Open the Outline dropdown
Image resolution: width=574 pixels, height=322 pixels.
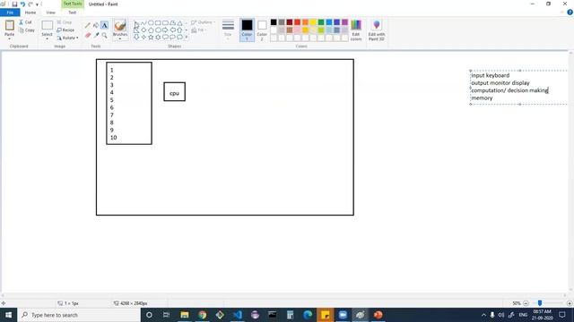coord(203,22)
